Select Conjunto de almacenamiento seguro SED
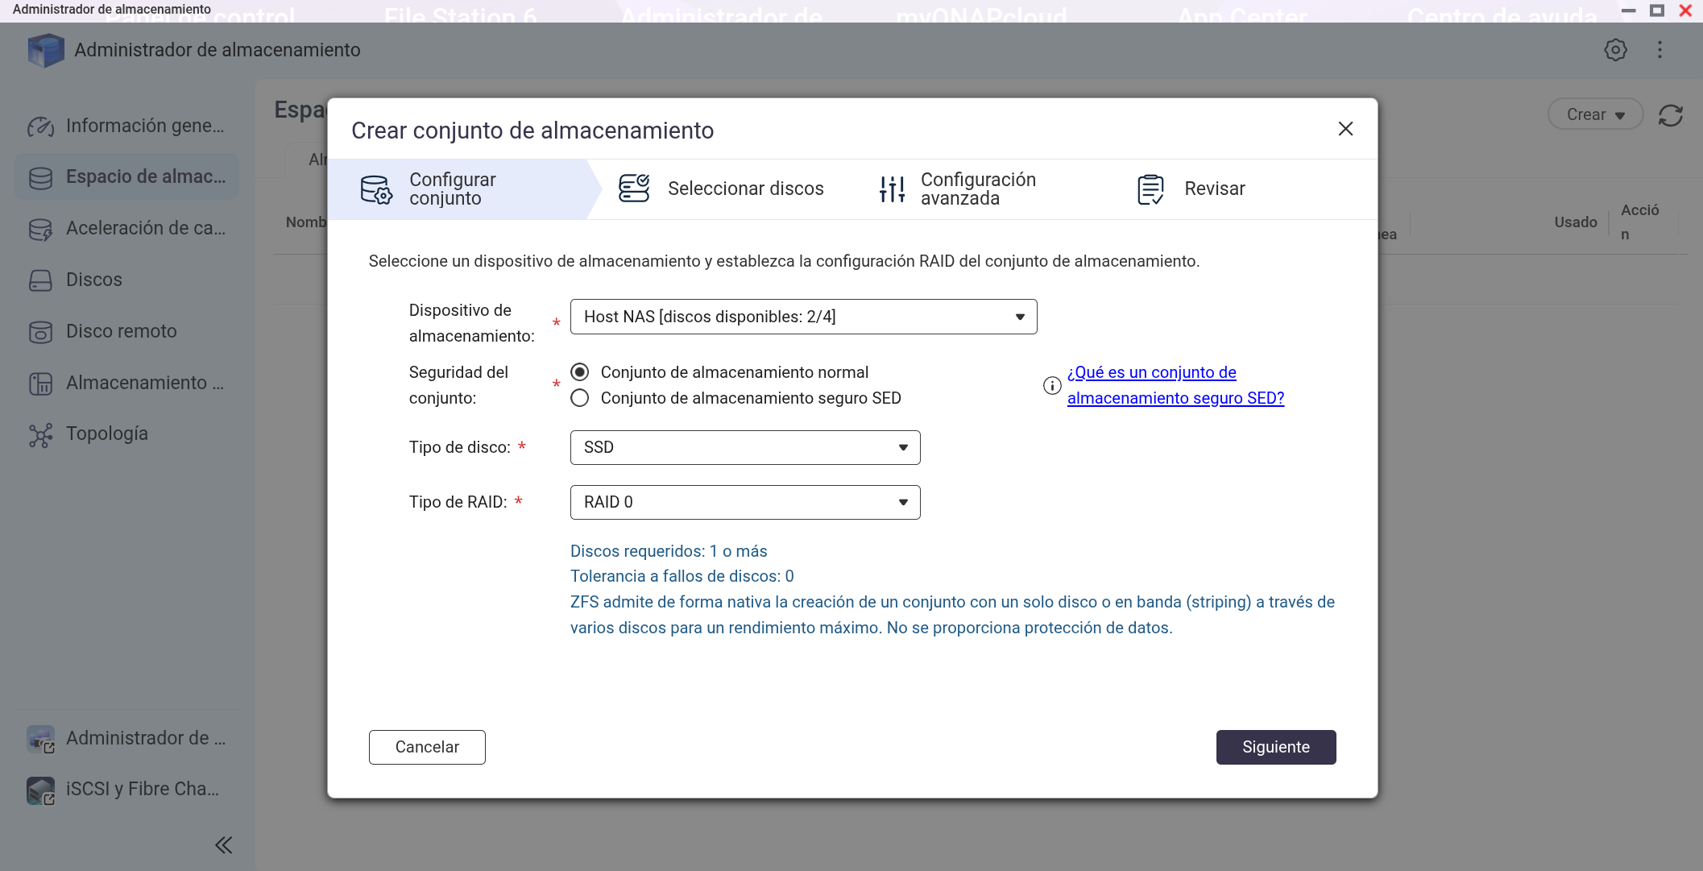This screenshot has width=1703, height=871. (x=580, y=398)
